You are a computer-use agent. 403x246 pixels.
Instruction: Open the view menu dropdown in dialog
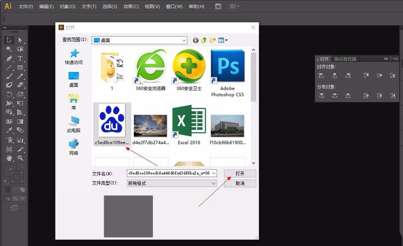point(223,40)
